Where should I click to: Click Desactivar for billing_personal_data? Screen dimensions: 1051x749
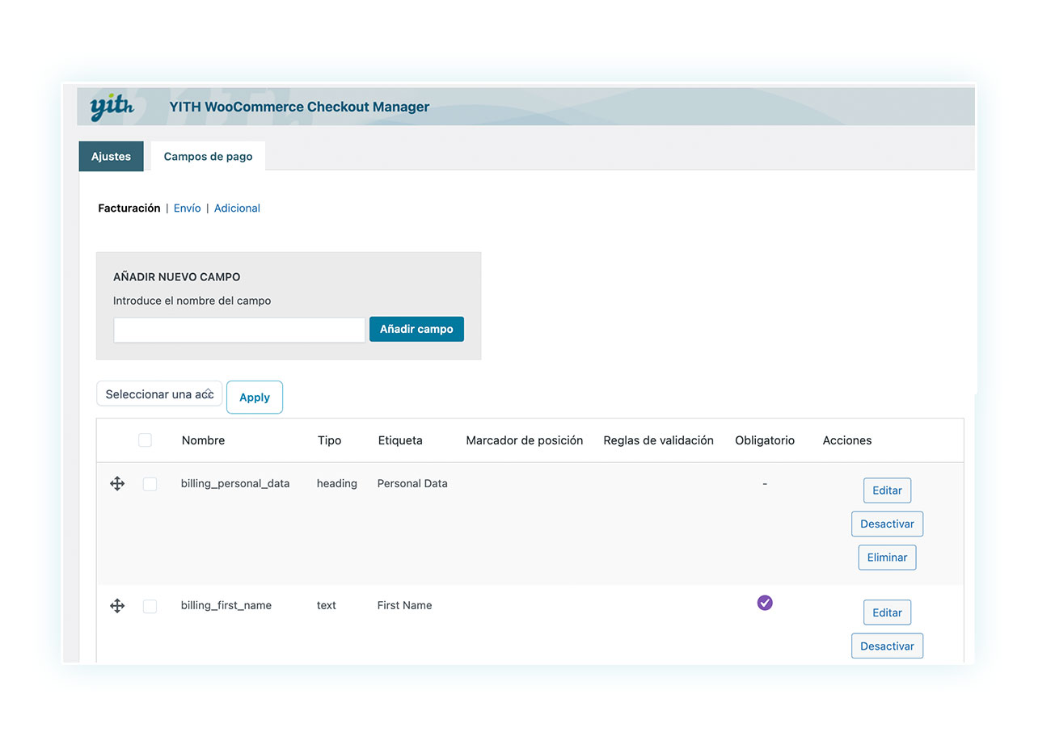(x=887, y=524)
